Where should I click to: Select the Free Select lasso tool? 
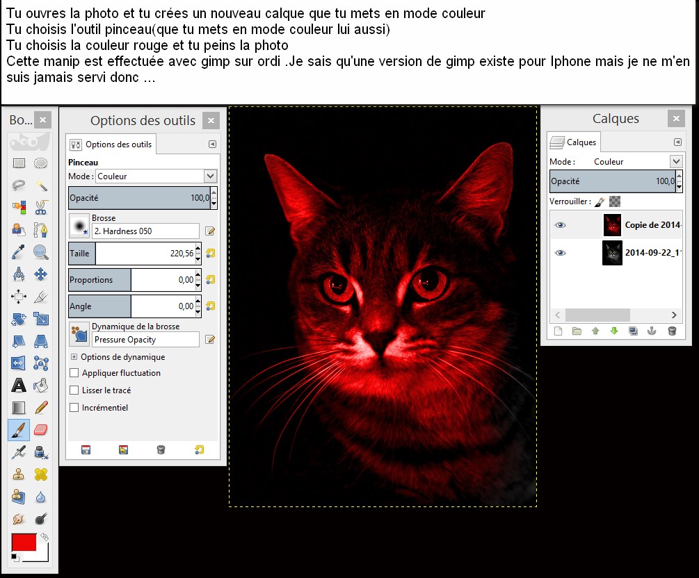tap(19, 185)
